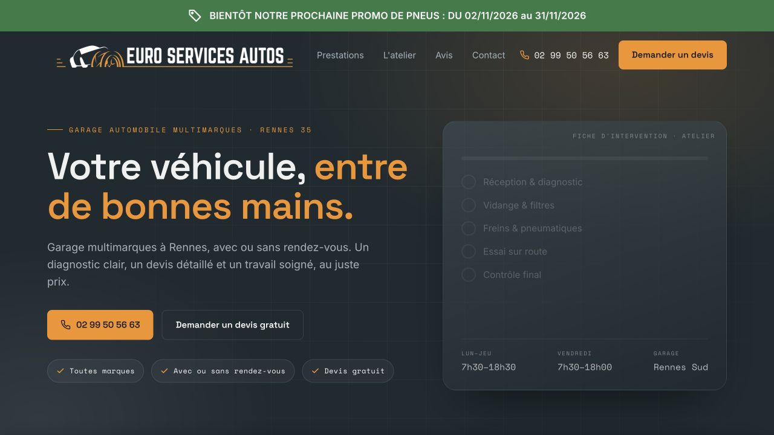
Task: Click the tire promo banner text
Action: [398, 16]
